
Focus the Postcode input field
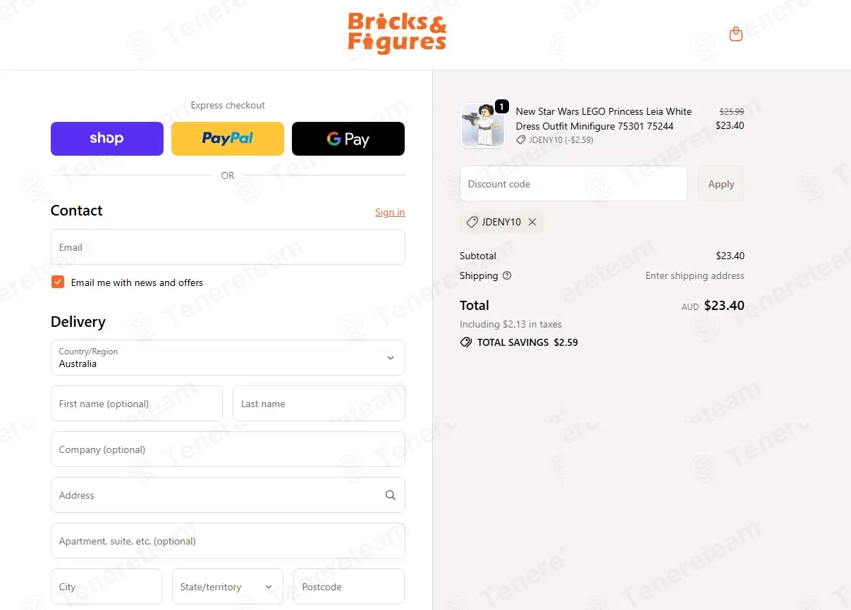point(349,587)
